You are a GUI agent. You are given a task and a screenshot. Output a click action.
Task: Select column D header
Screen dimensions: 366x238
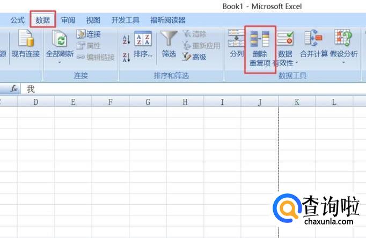click(x=36, y=102)
